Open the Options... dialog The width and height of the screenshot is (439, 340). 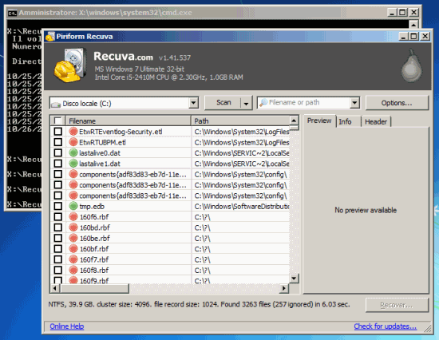pyautogui.click(x=397, y=103)
